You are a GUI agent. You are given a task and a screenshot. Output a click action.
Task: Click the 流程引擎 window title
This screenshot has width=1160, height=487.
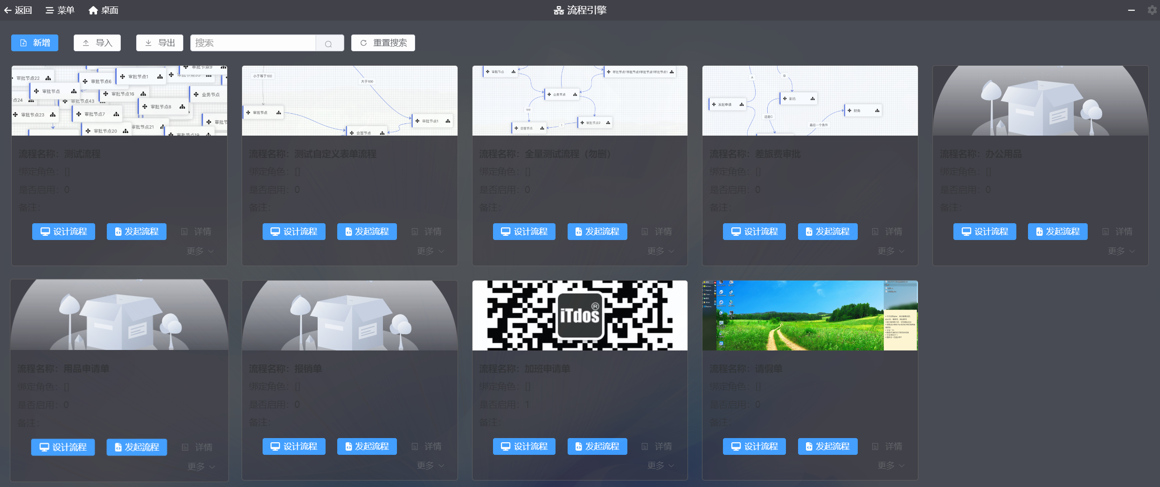pos(580,10)
